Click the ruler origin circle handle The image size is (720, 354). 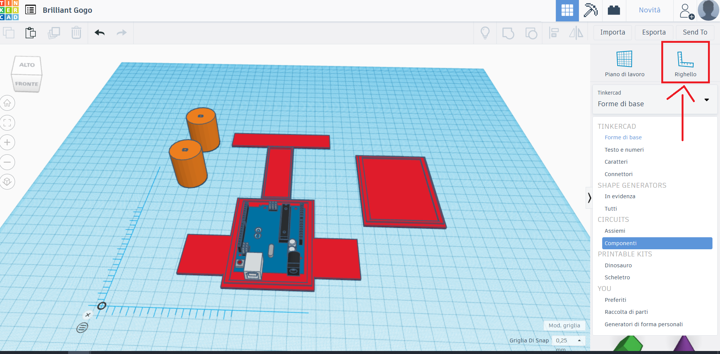click(x=102, y=306)
